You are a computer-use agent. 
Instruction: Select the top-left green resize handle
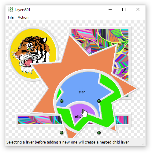(x=61, y=101)
